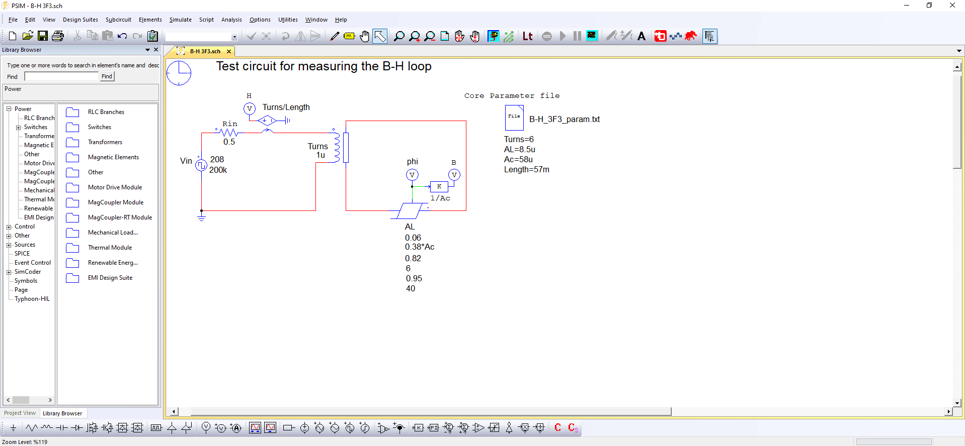Place a capacitor from element toolbar

pyautogui.click(x=62, y=428)
